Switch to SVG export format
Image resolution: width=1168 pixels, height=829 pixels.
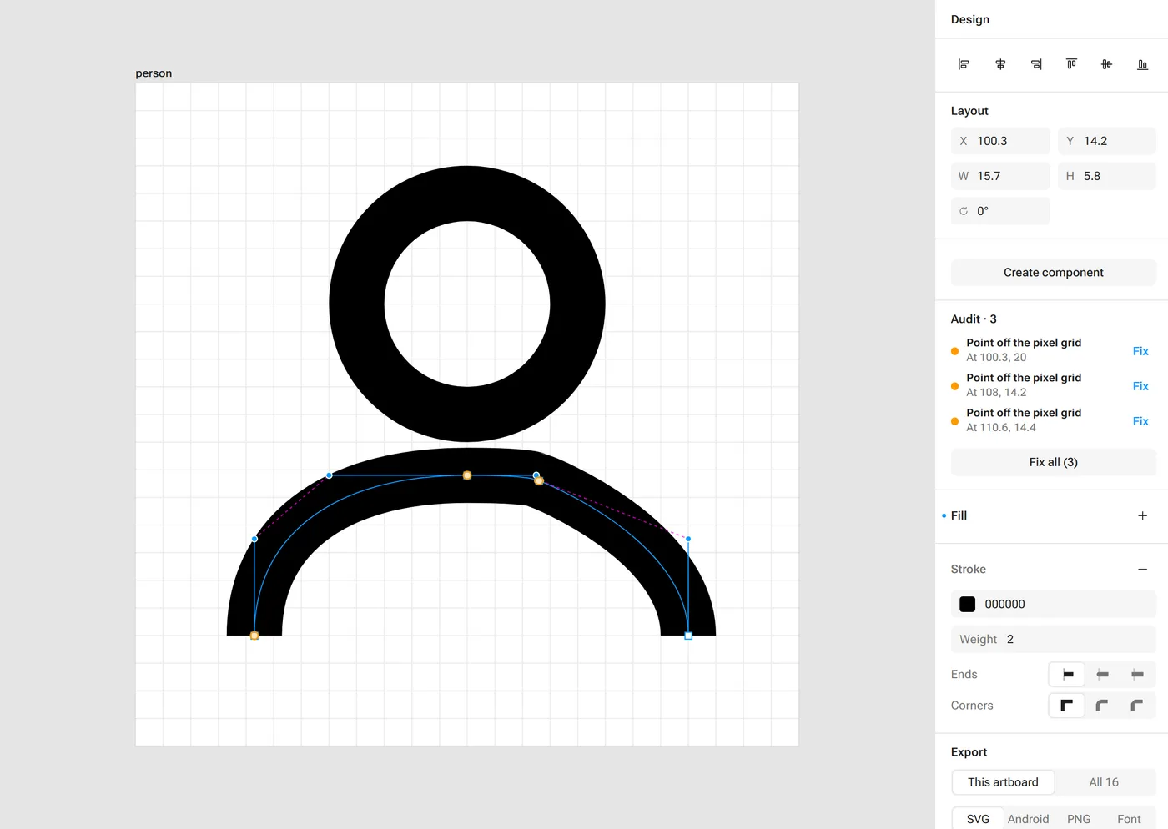(978, 819)
